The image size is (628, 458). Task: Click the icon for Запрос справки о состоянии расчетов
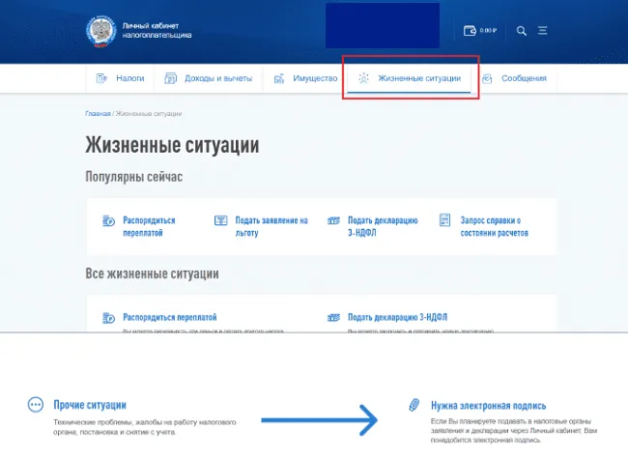444,220
